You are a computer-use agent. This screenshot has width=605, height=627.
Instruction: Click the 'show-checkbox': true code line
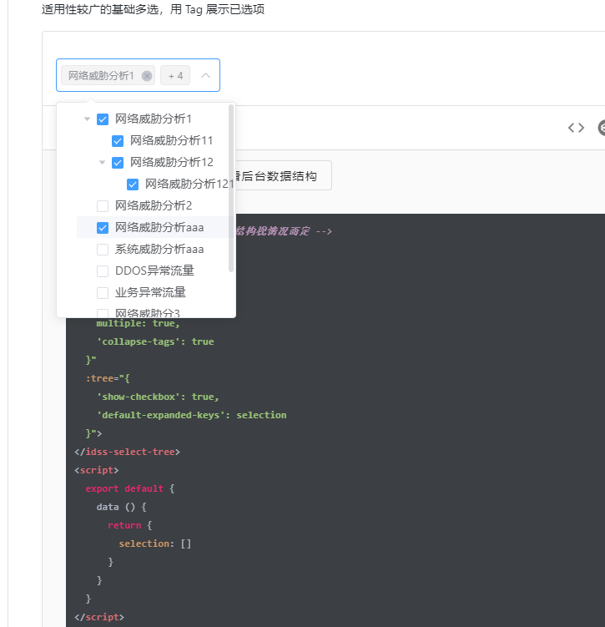pyautogui.click(x=158, y=397)
